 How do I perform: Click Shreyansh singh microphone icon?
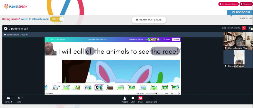[x=226, y=66]
